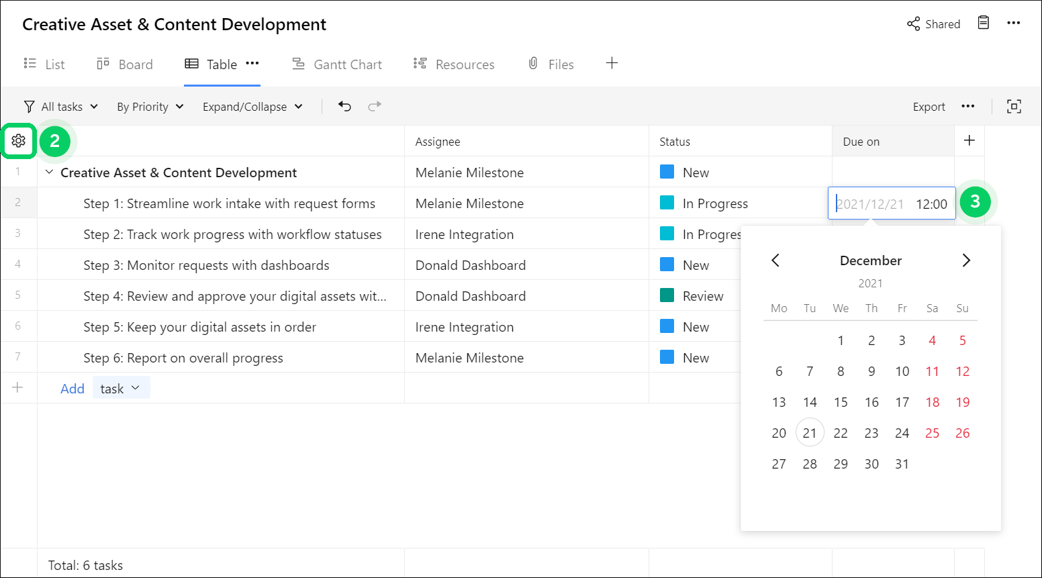Click the teal status swatch on Step 1
This screenshot has width=1042, height=578.
click(667, 203)
